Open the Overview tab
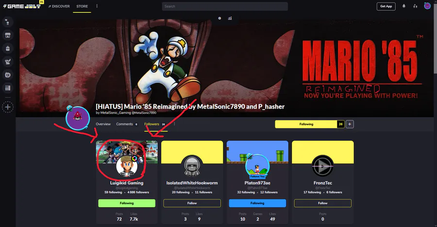Screen dimensions: 437x227 pos(103,124)
